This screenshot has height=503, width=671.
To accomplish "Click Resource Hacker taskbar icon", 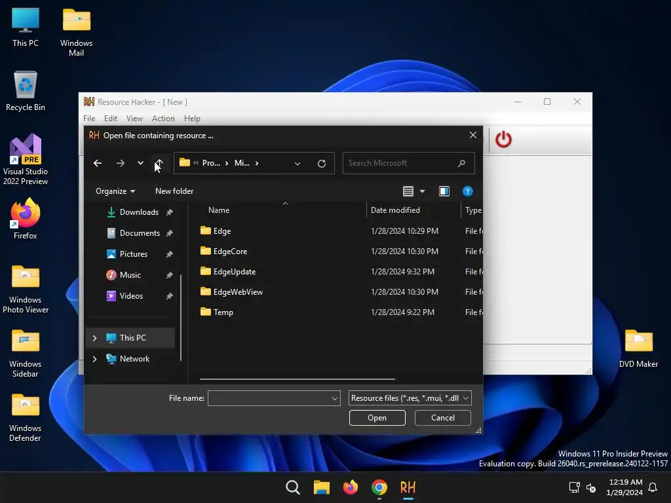I will (x=408, y=487).
